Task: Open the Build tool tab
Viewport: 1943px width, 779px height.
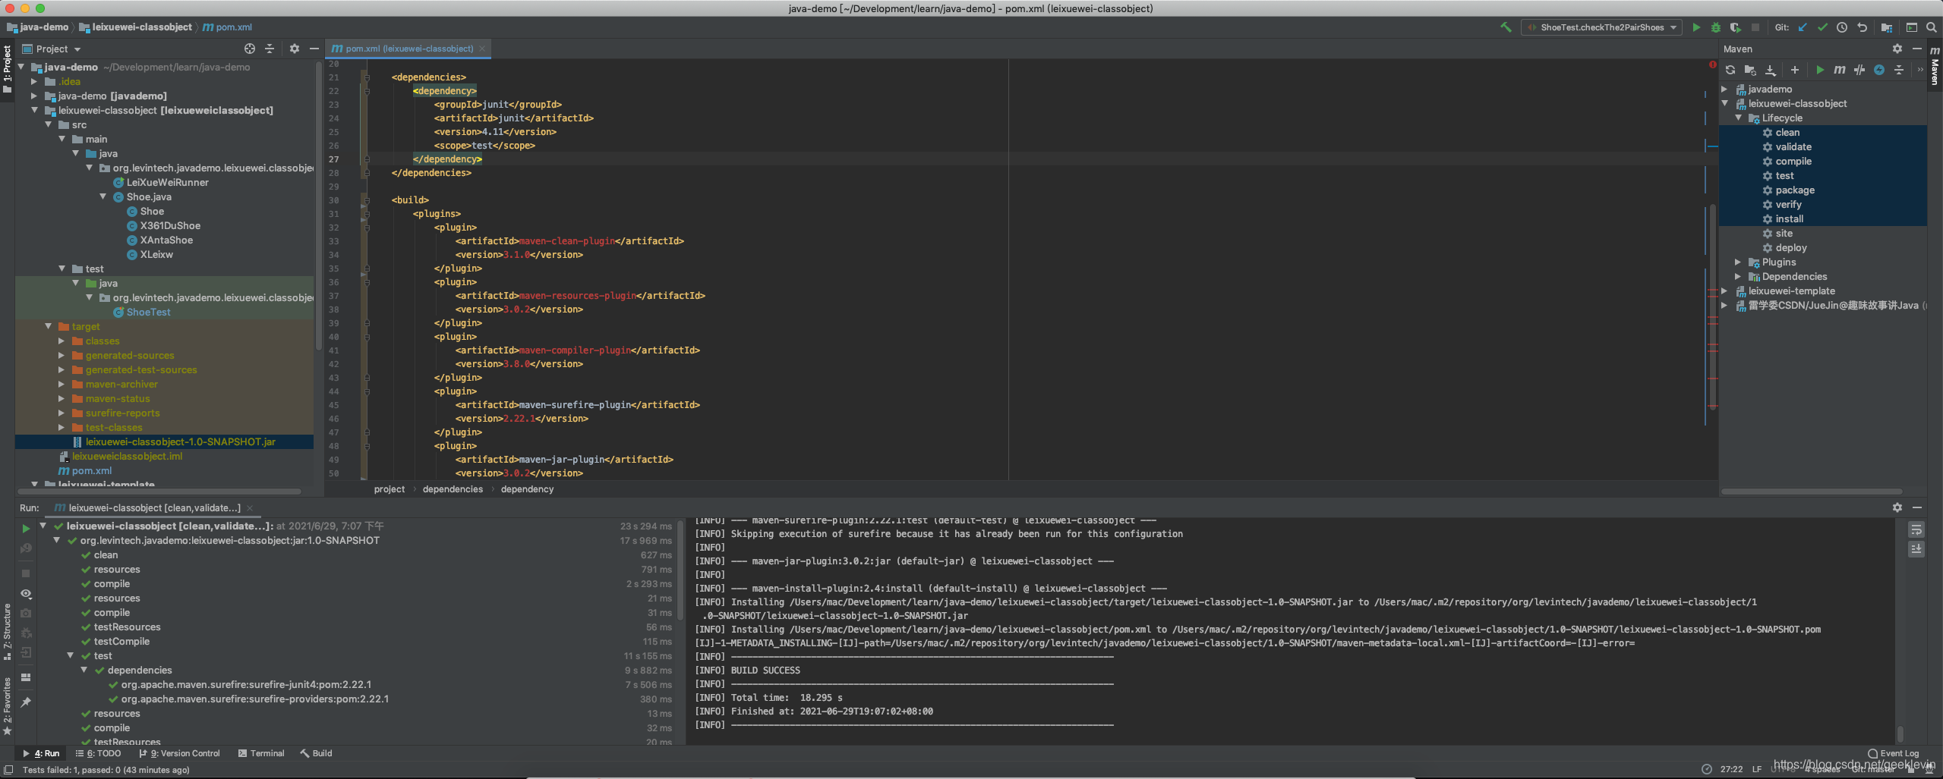Action: [317, 753]
